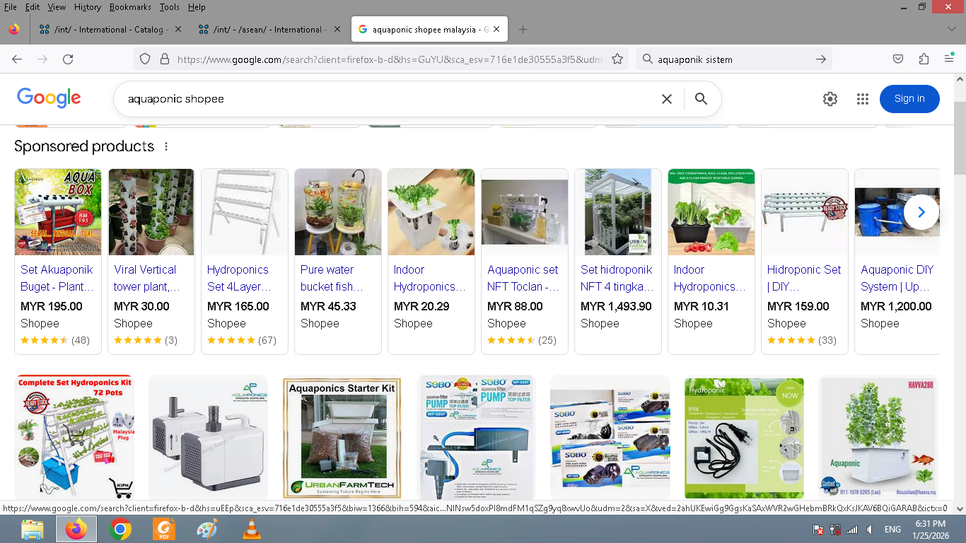
Task: Open the taskbar clock and date
Action: (930, 529)
